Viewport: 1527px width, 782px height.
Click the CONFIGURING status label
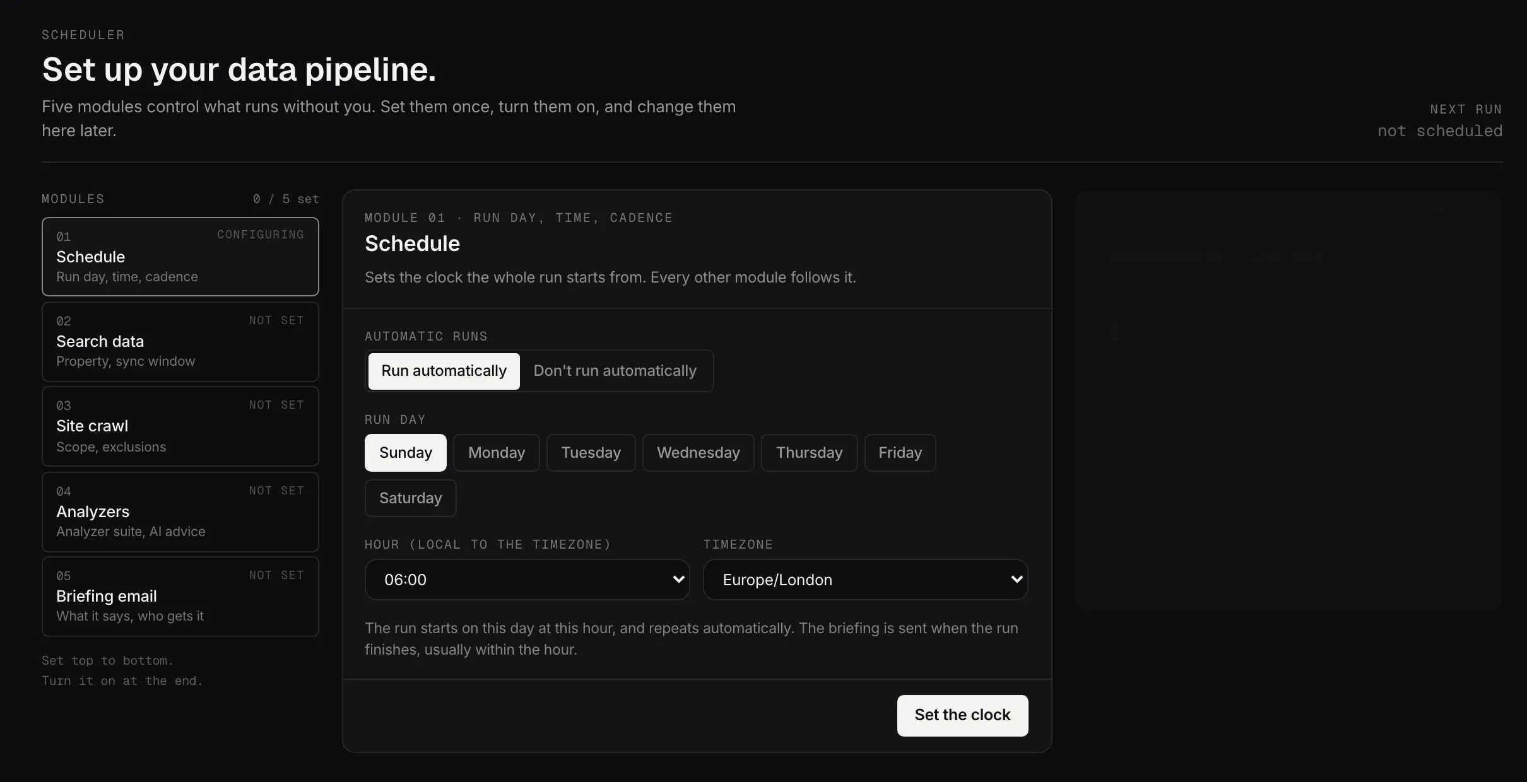[261, 235]
